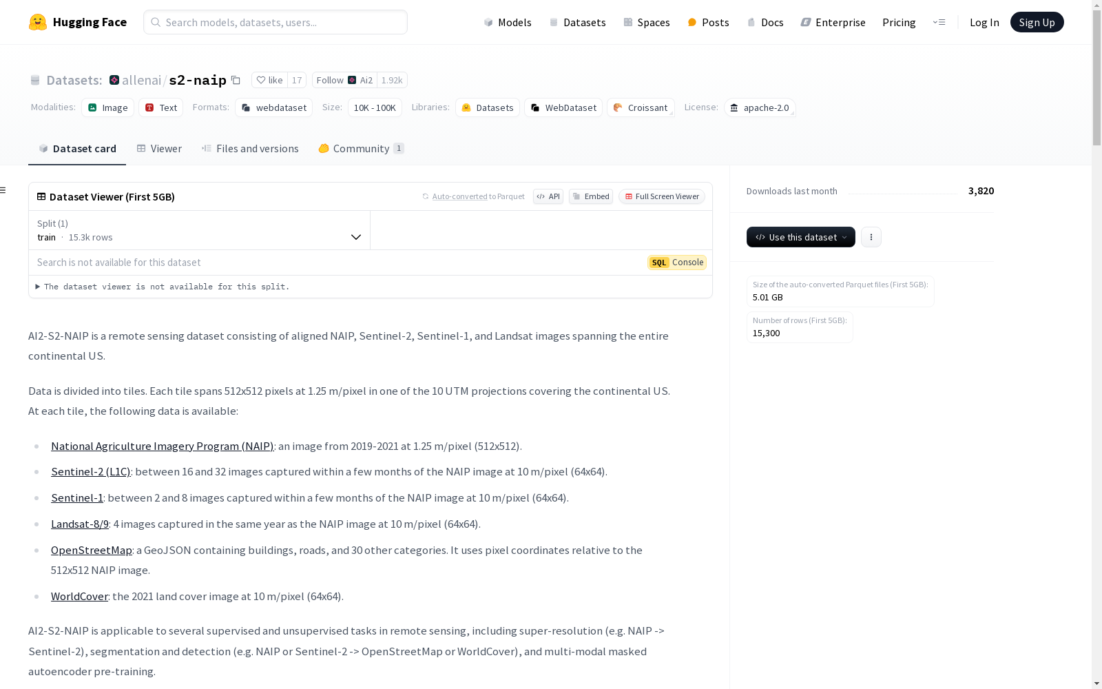Open Docs page
This screenshot has height=689, width=1102.
tap(765, 22)
